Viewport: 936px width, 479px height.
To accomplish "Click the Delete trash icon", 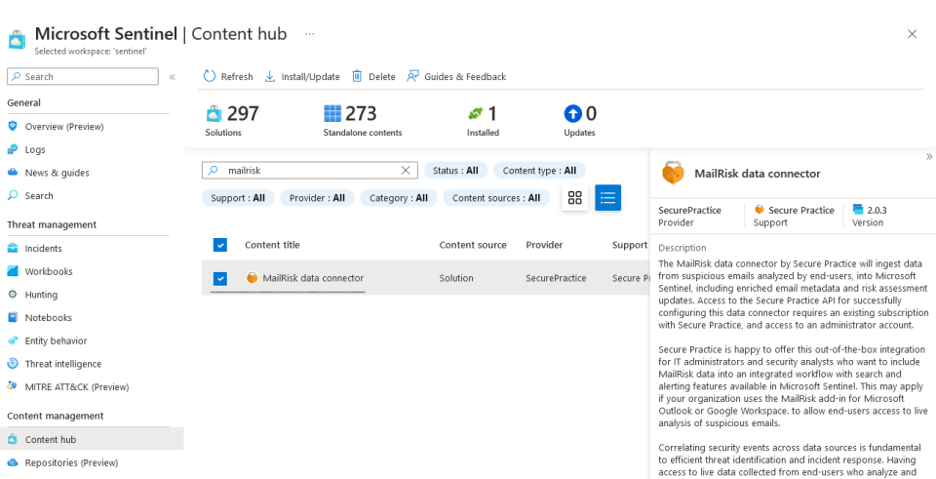I will [x=357, y=77].
